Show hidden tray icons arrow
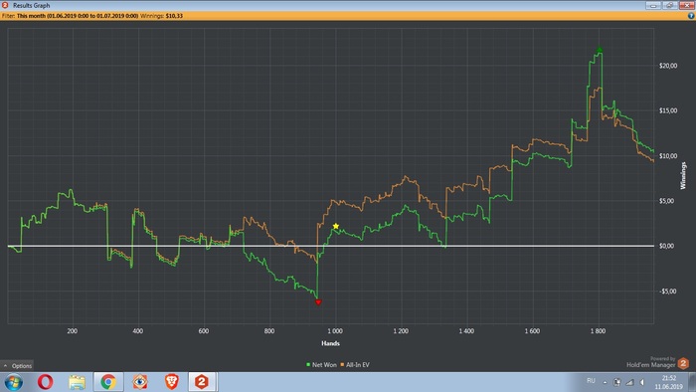 [x=605, y=382]
